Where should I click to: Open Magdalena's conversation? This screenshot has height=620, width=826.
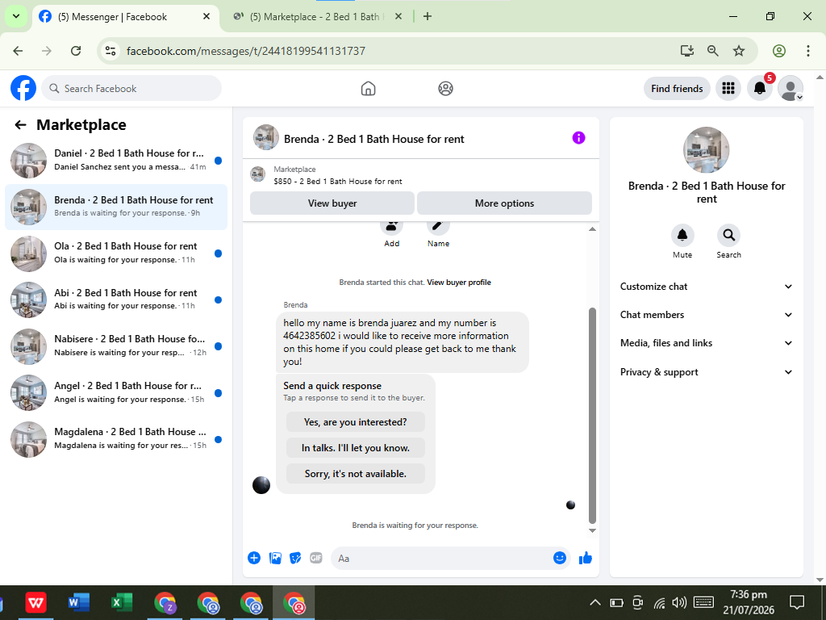116,438
